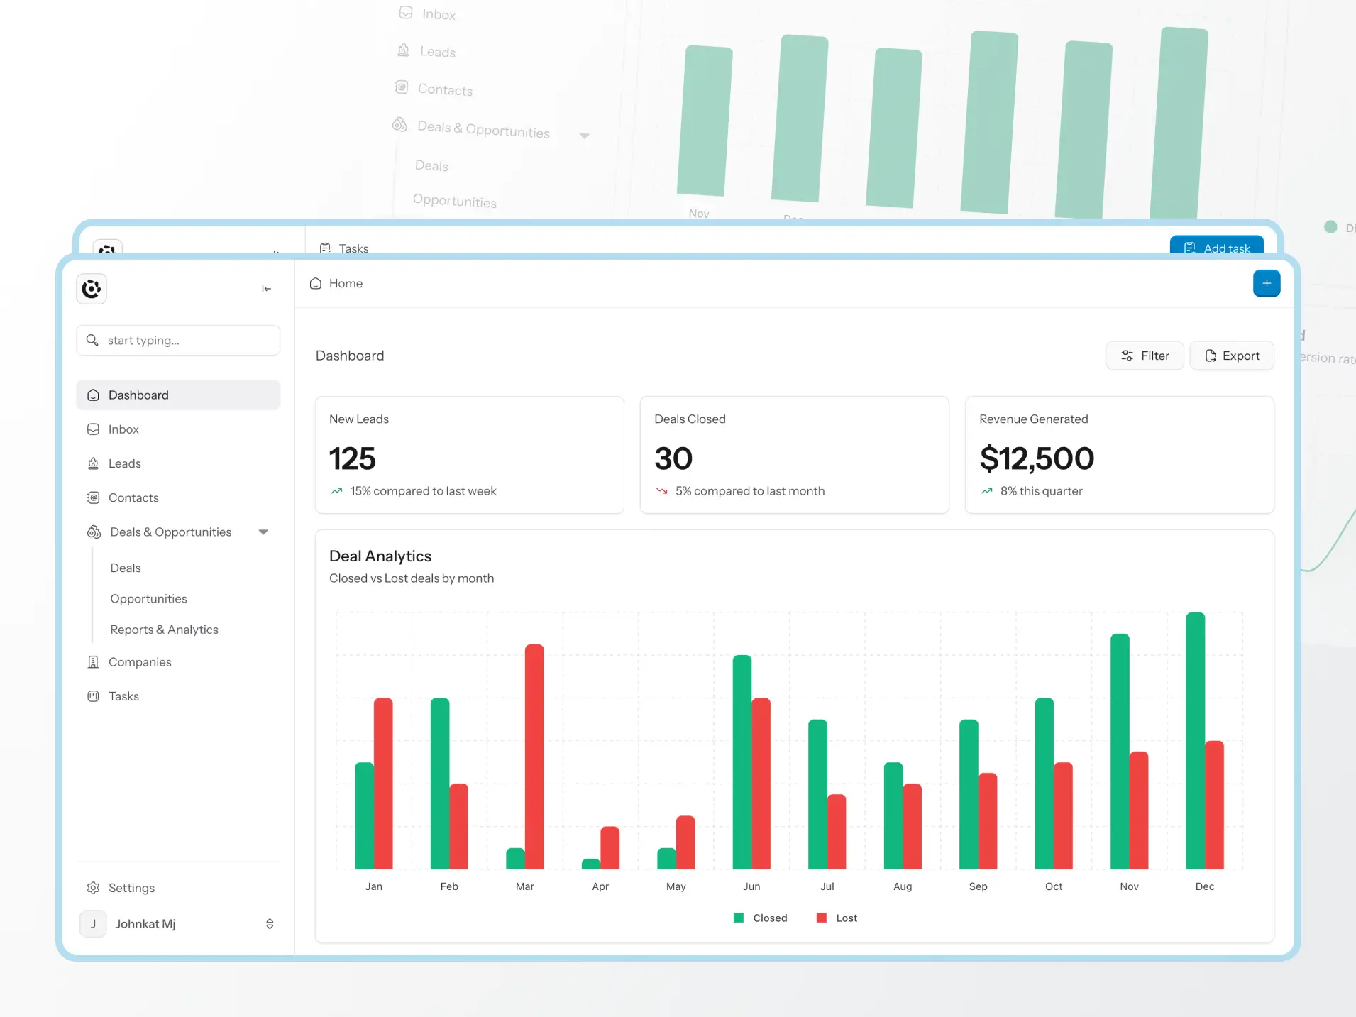Toggle the Lost series in chart legend
Screen dimensions: 1356x1017
(837, 918)
